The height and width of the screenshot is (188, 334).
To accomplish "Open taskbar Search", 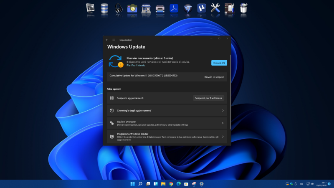I will (x=140, y=184).
